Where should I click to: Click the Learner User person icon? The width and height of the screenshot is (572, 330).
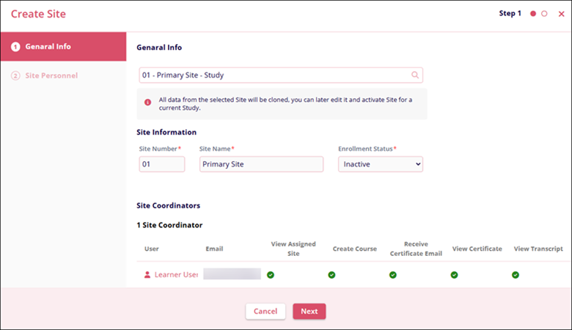[147, 274]
